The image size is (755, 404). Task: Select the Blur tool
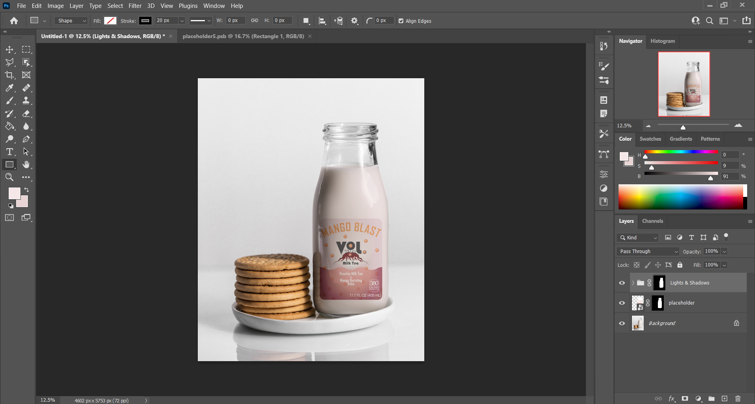[26, 126]
